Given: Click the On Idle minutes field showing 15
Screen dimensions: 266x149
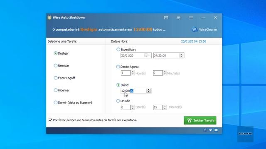Looking at the screenshot, I should [x=158, y=107].
